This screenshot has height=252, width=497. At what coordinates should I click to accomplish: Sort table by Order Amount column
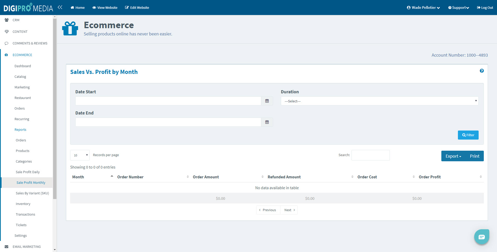point(228,177)
